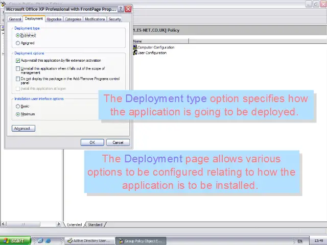Click the EN language indicator
Screen dimensions: 327x245
pyautogui.click(x=300, y=241)
